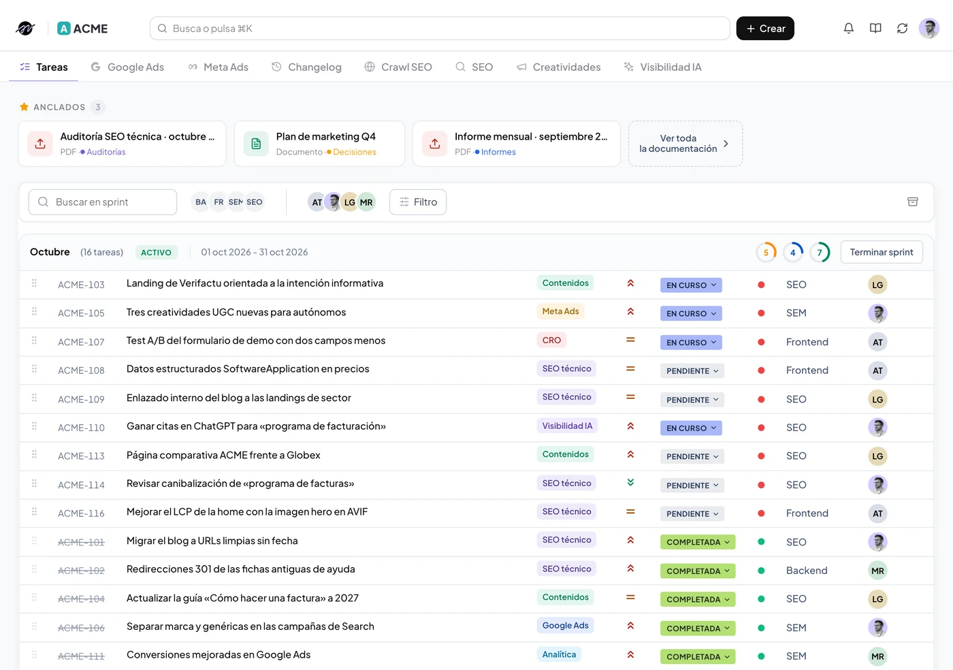This screenshot has height=670, width=953.
Task: Open the documentation book icon
Action: (875, 29)
